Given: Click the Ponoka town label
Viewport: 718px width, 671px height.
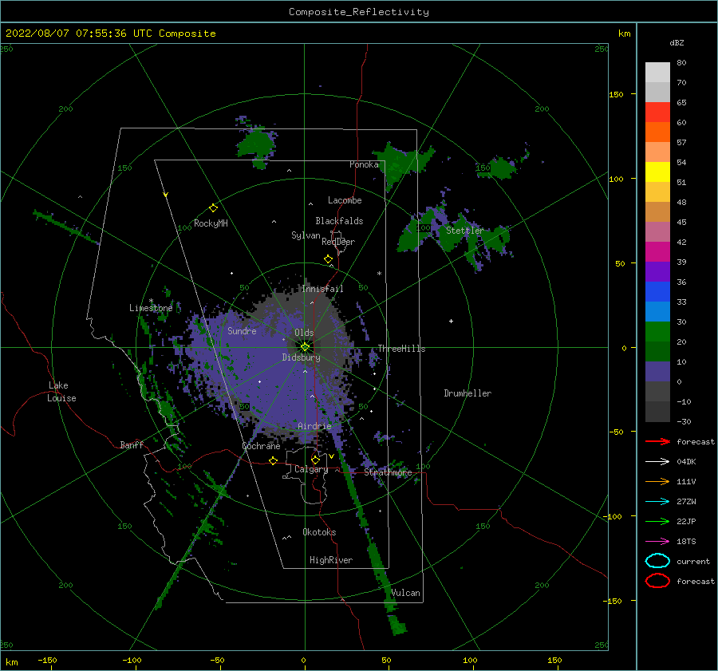Looking at the screenshot, I should point(364,164).
